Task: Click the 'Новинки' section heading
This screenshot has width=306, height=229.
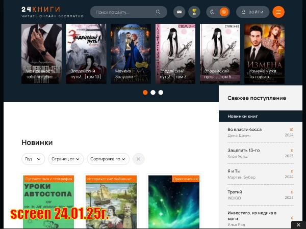Action: 37,142
